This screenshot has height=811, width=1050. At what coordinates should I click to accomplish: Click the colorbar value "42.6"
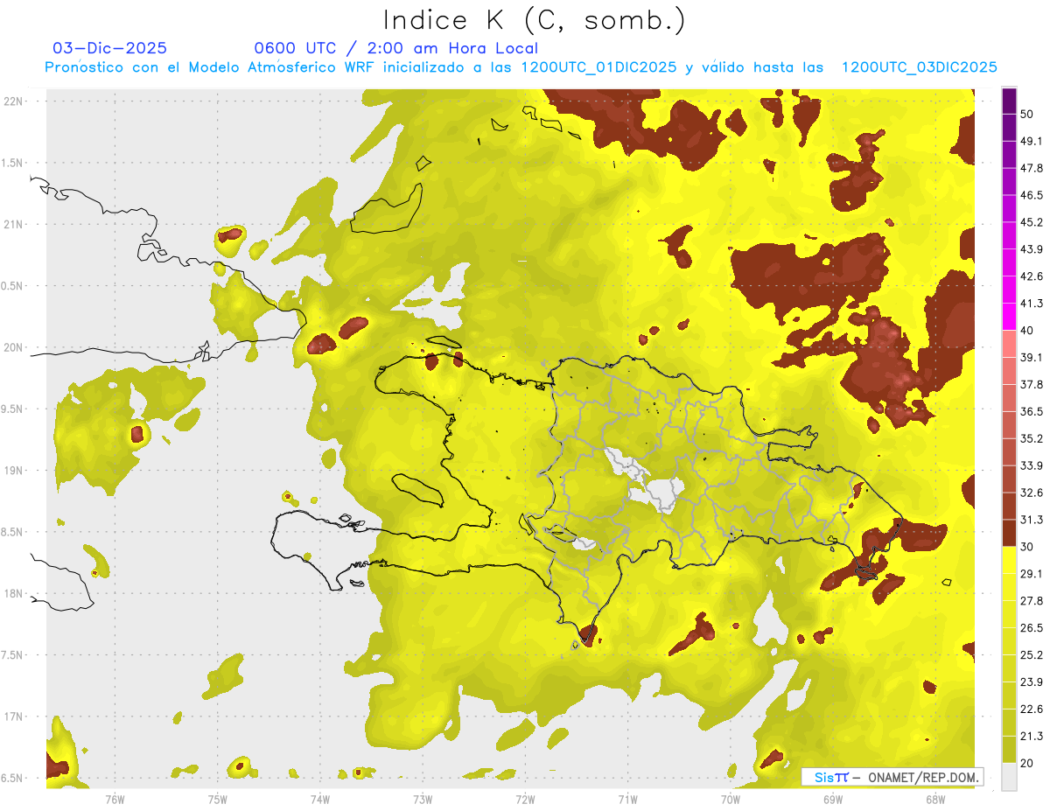click(1032, 276)
